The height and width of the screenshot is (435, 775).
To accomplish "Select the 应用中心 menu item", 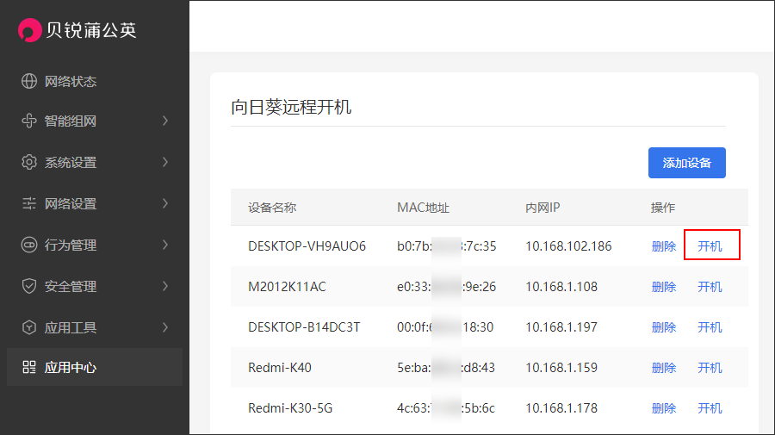I will (95, 367).
